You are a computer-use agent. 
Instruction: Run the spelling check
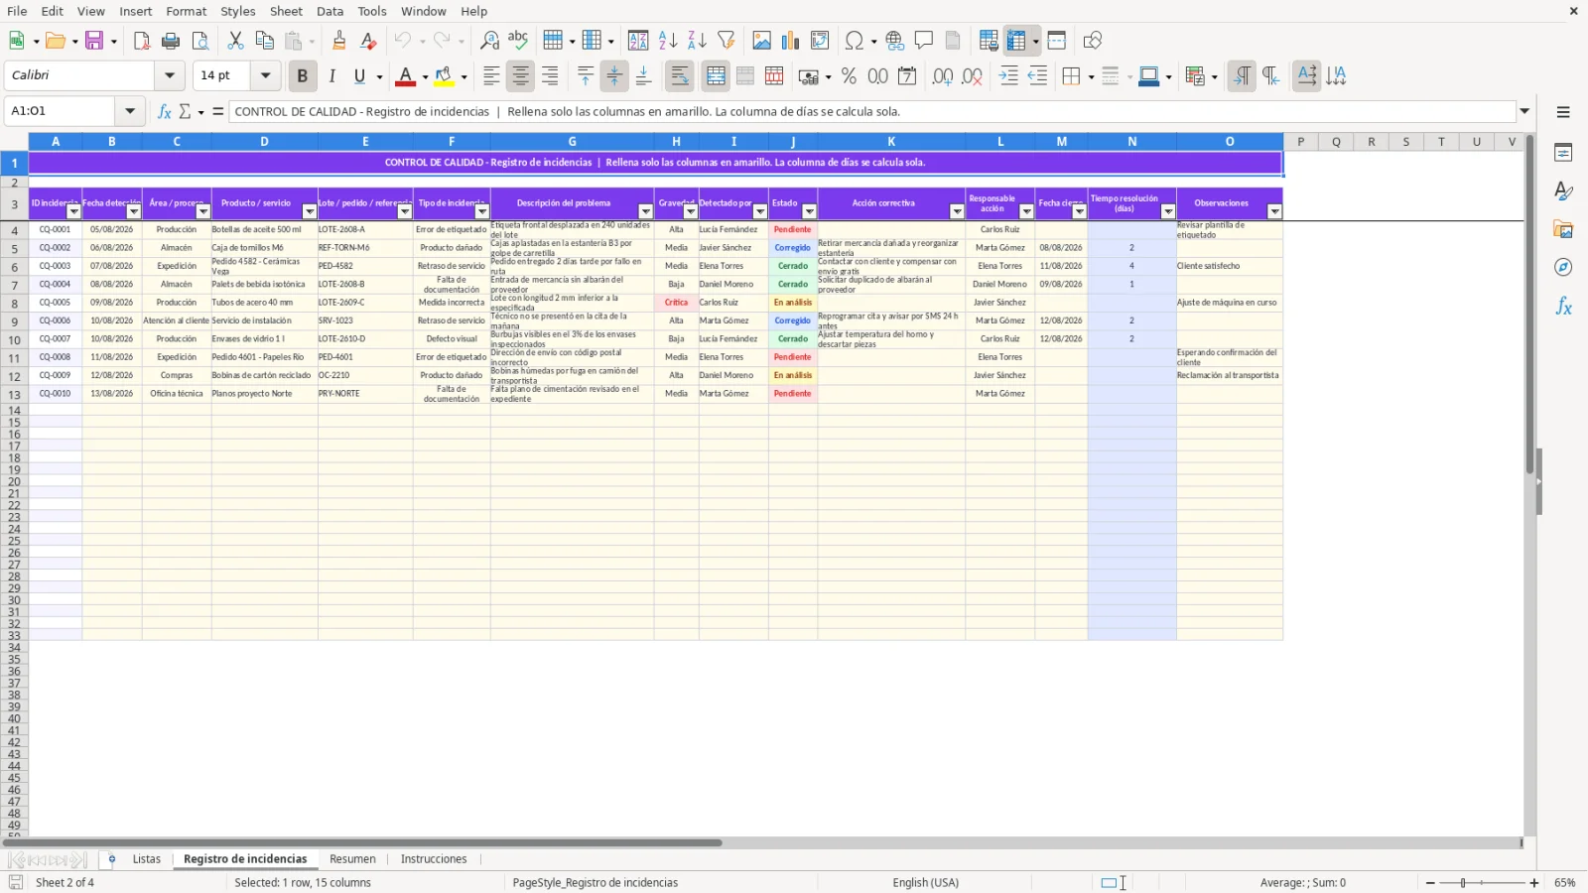pos(518,41)
